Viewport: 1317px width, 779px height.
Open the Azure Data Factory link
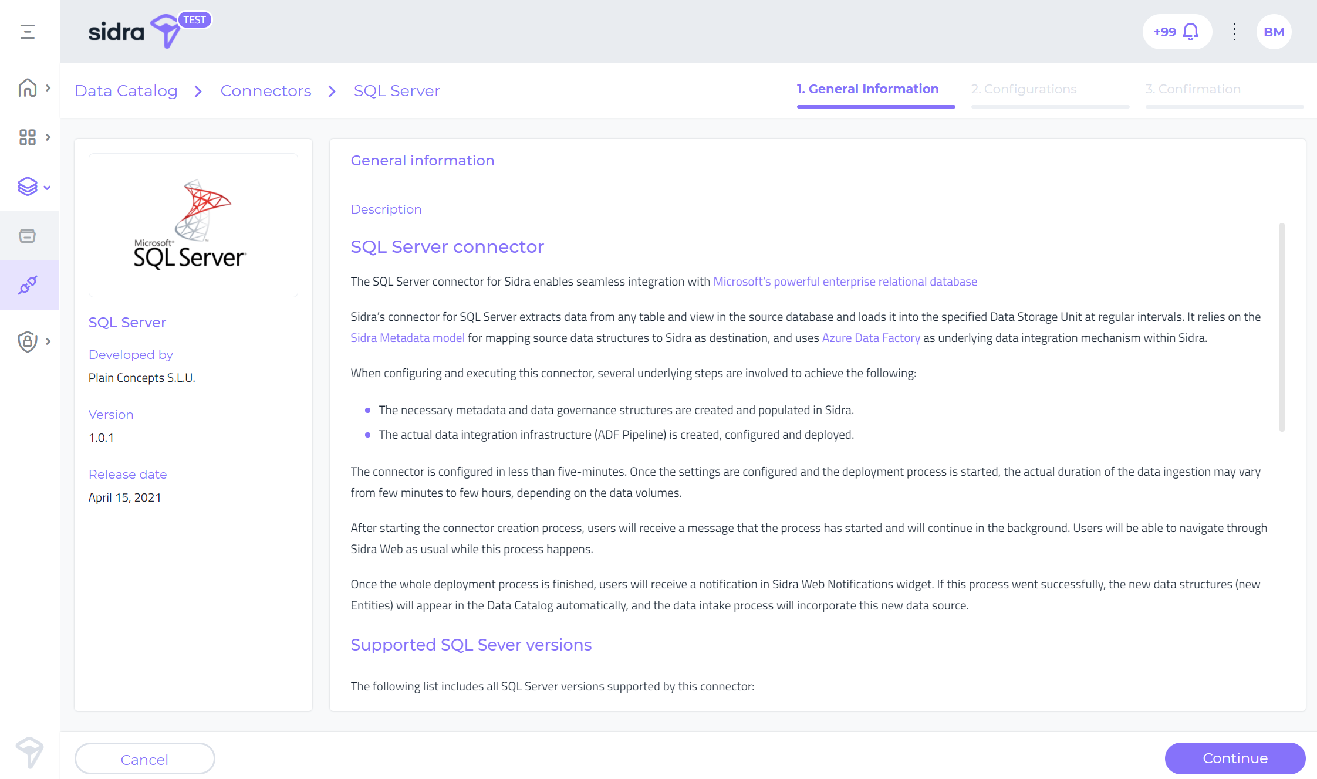click(x=870, y=338)
